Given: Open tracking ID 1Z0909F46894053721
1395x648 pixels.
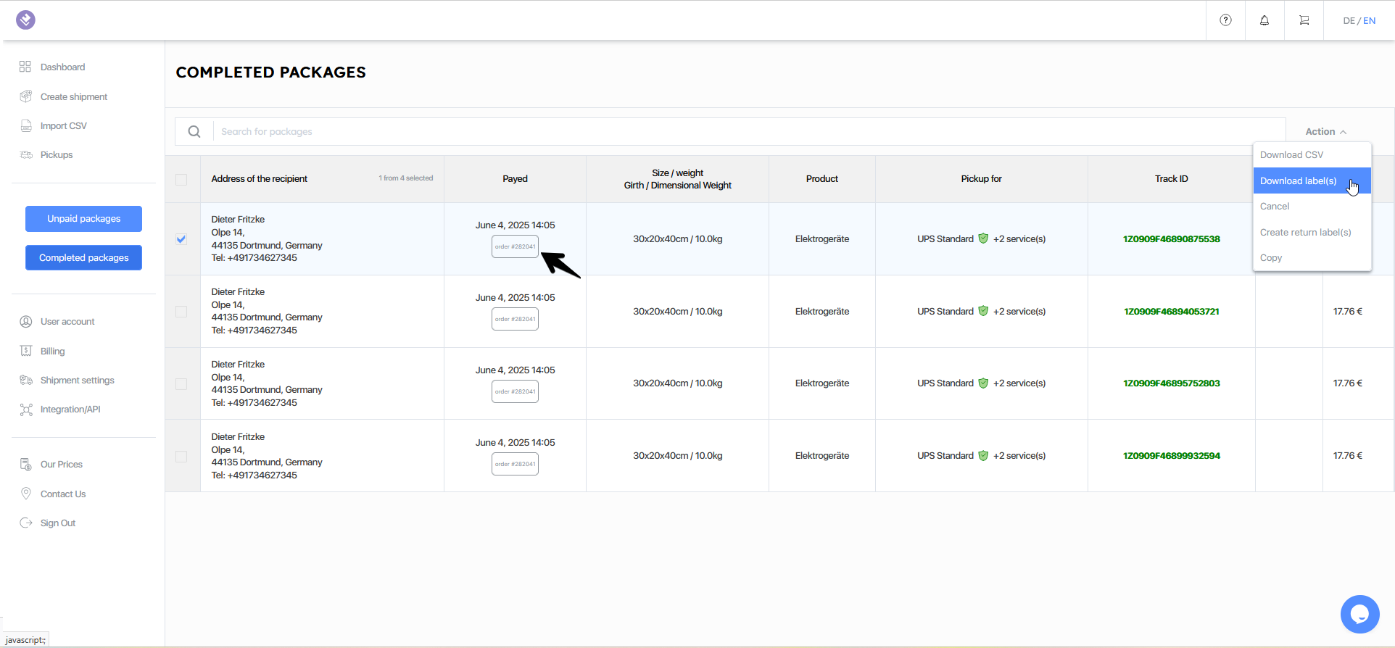Looking at the screenshot, I should click(x=1171, y=311).
